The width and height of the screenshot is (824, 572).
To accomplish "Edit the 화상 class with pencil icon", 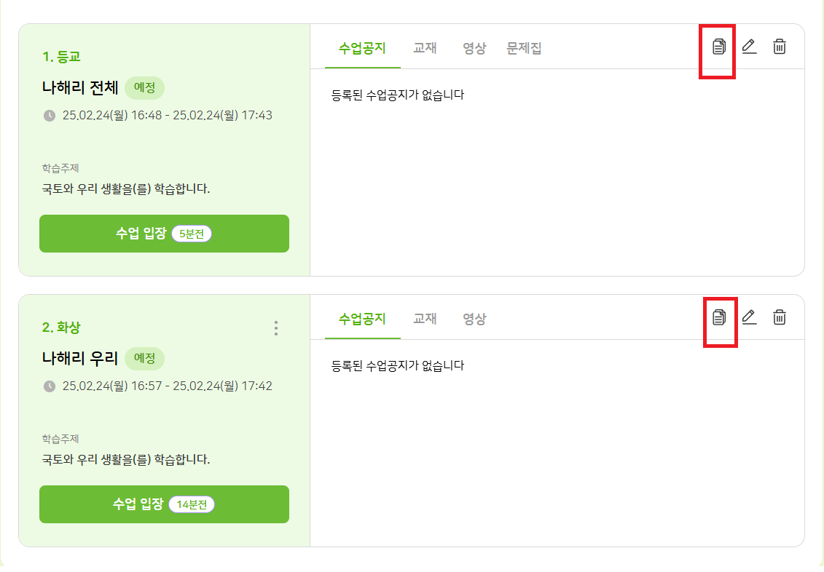I will point(749,317).
